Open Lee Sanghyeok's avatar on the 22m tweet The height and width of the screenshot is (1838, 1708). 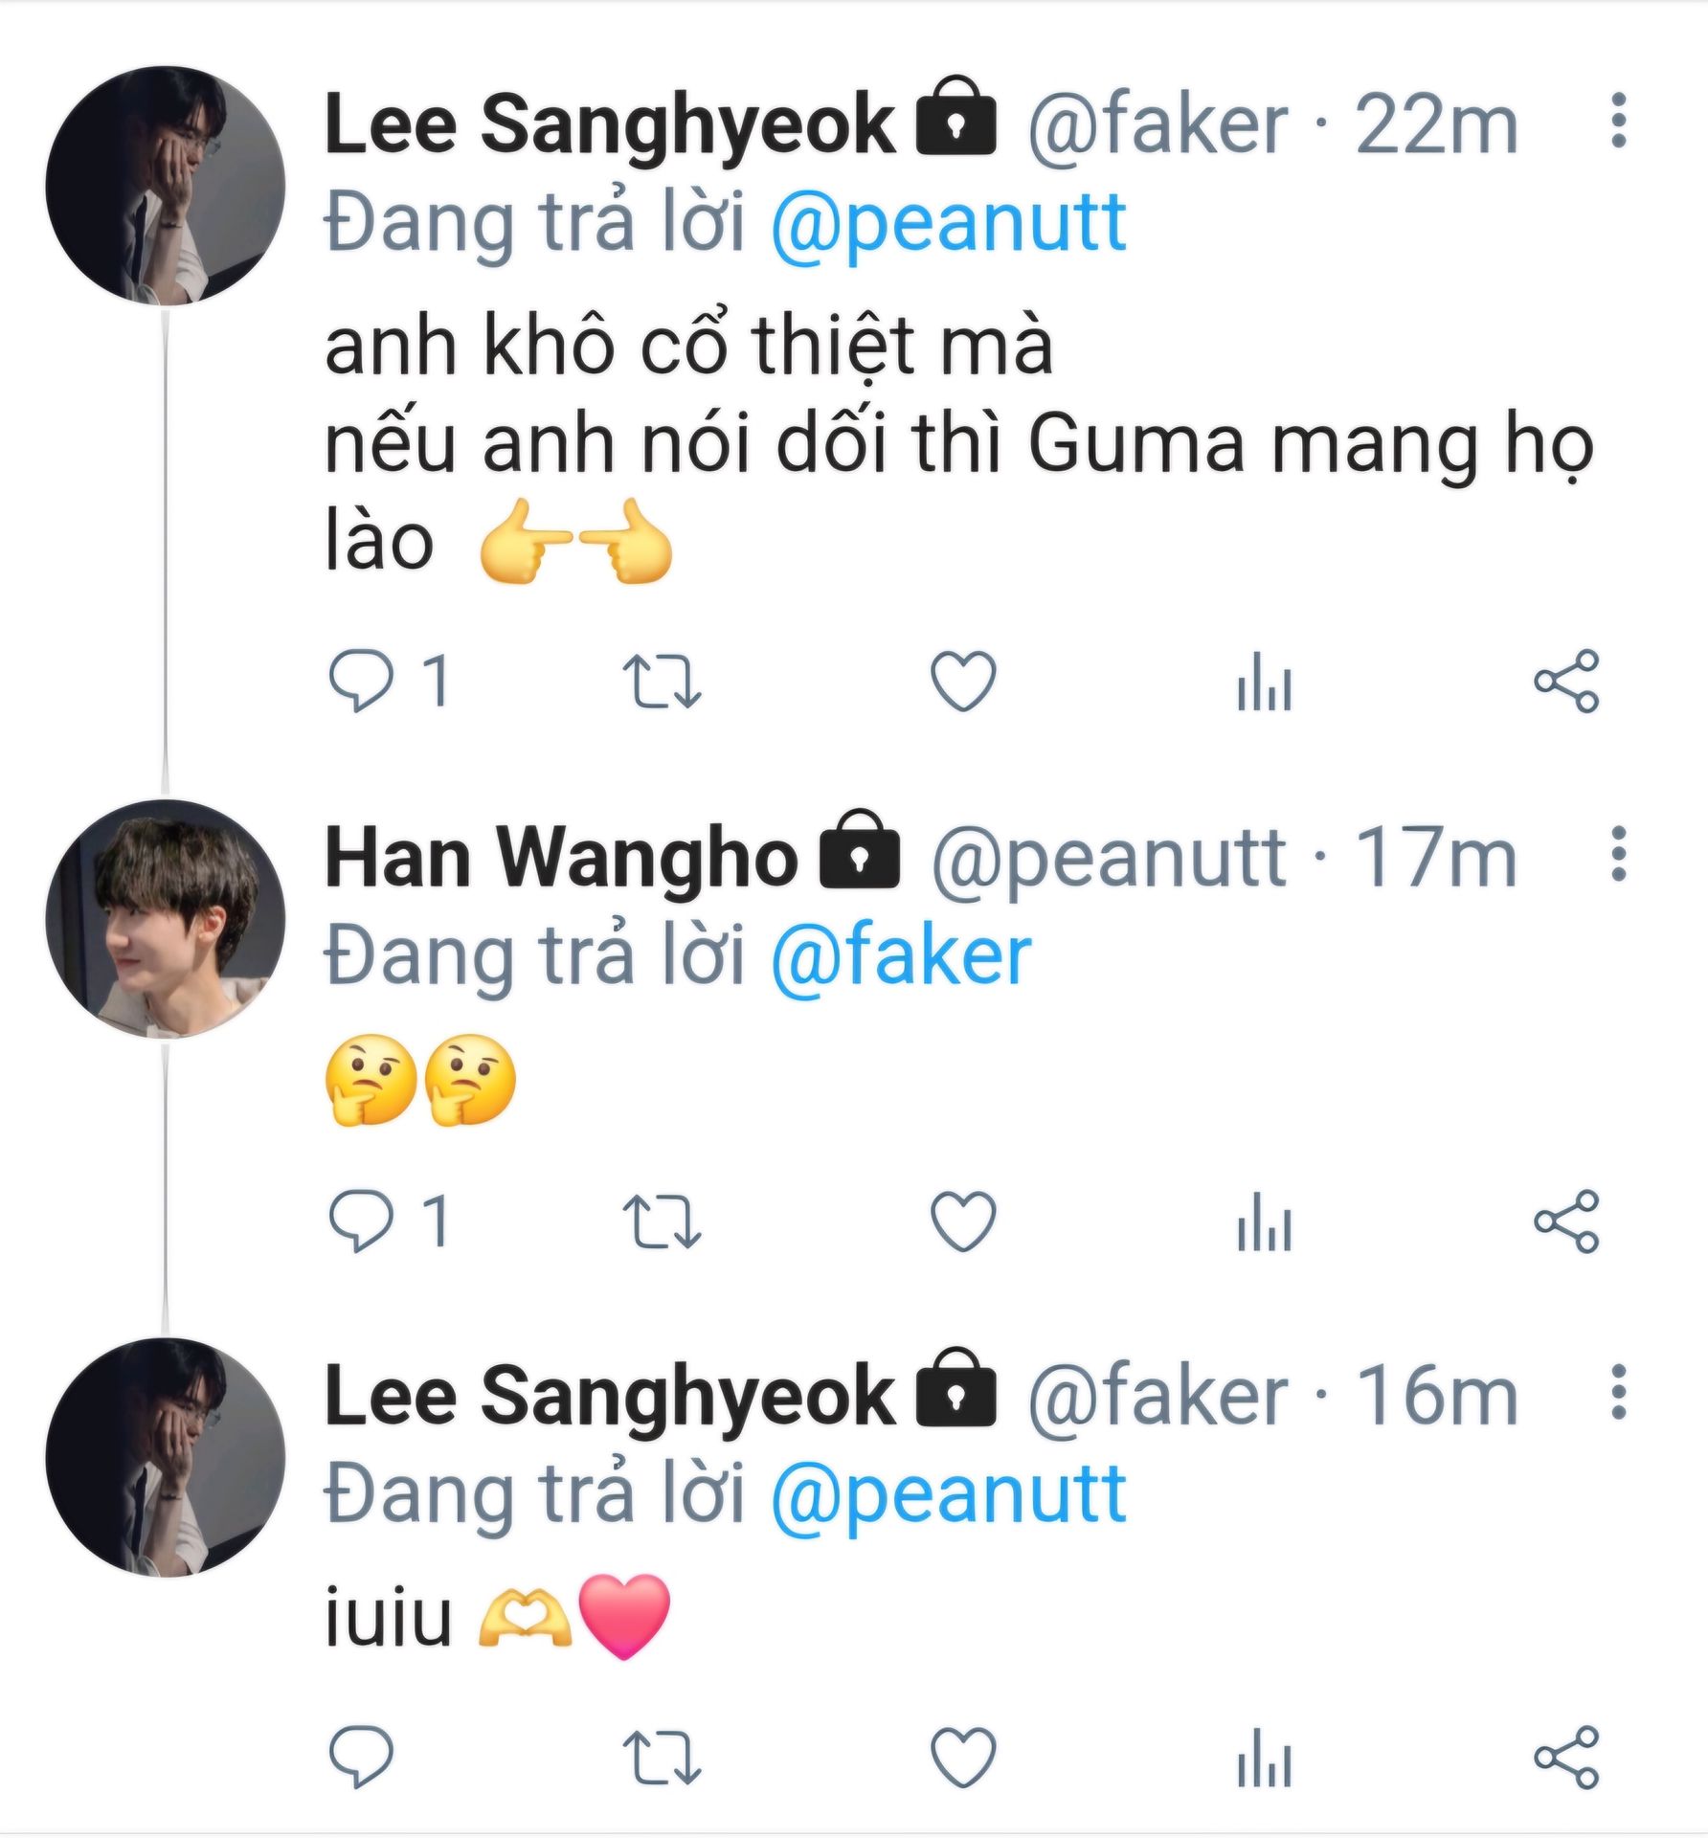pos(166,186)
